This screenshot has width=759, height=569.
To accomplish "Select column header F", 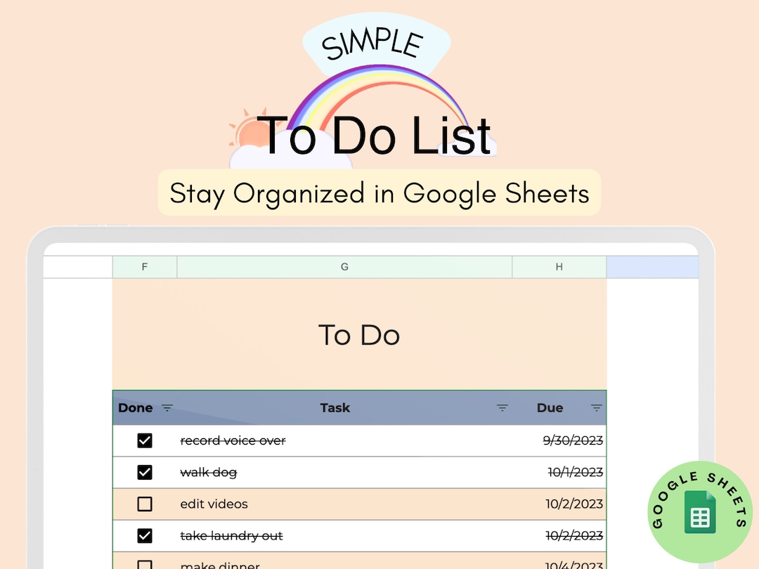I will pos(144,267).
